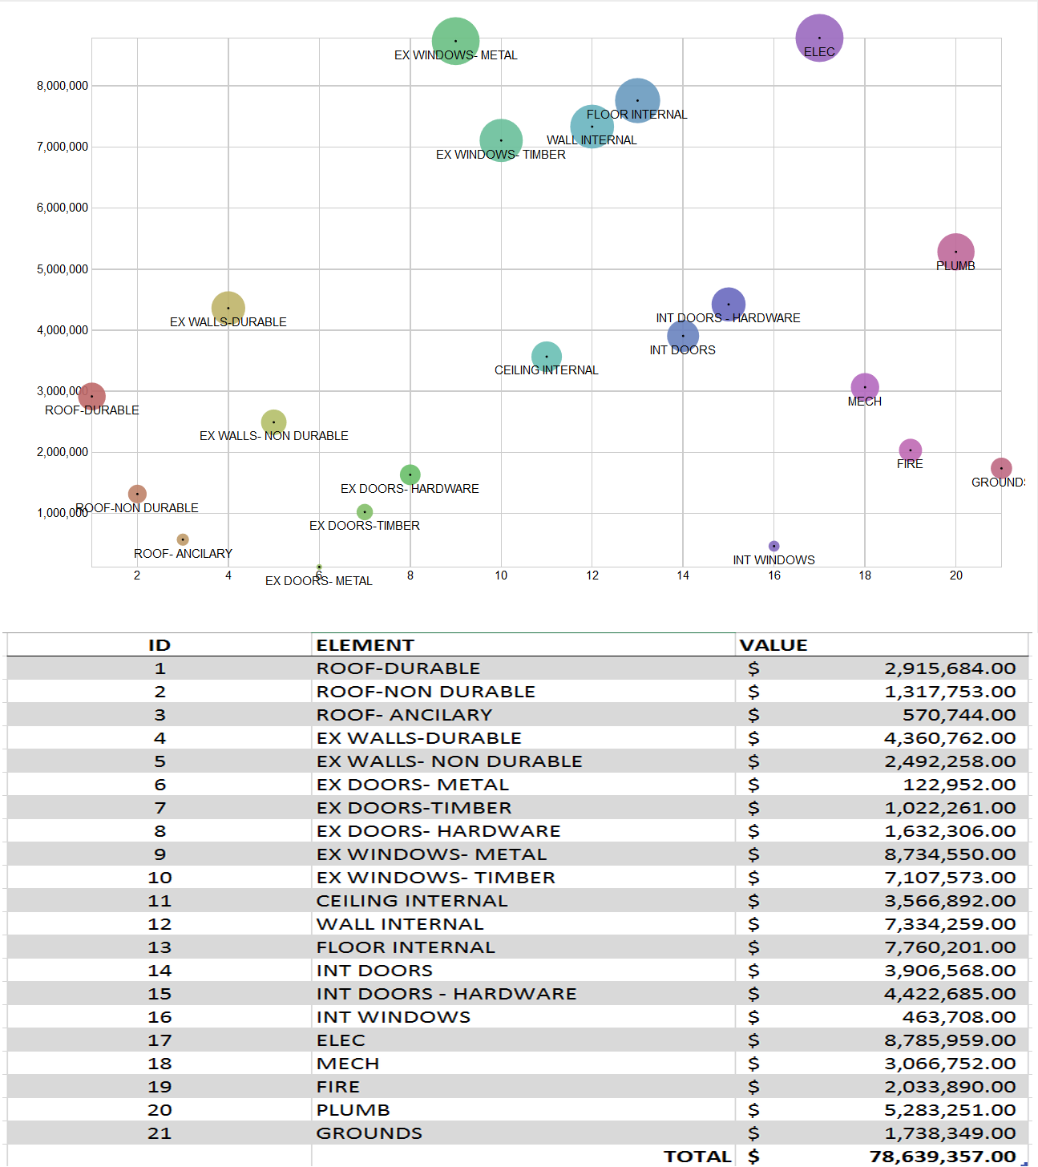Select the ROOF- ANCILARY table cell
The width and height of the screenshot is (1038, 1167).
coord(404,715)
